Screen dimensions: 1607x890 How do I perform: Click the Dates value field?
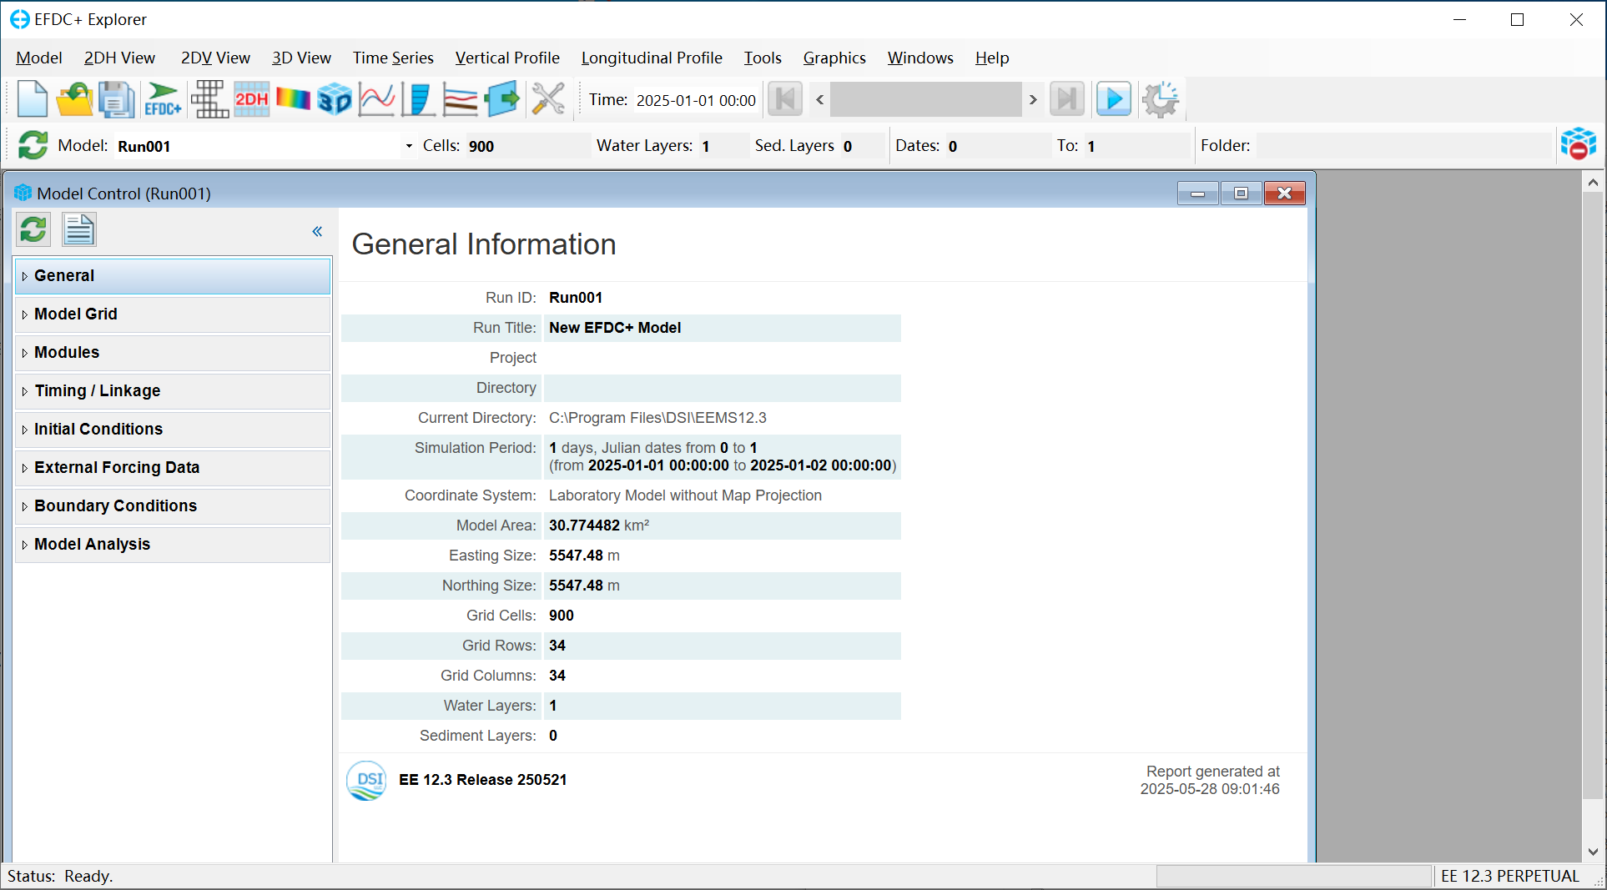(997, 146)
